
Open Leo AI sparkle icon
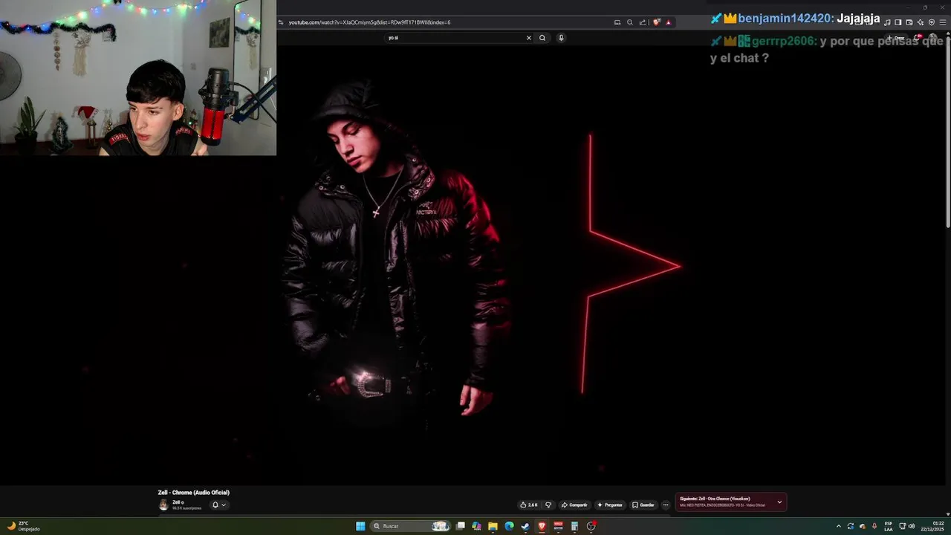[x=920, y=22]
